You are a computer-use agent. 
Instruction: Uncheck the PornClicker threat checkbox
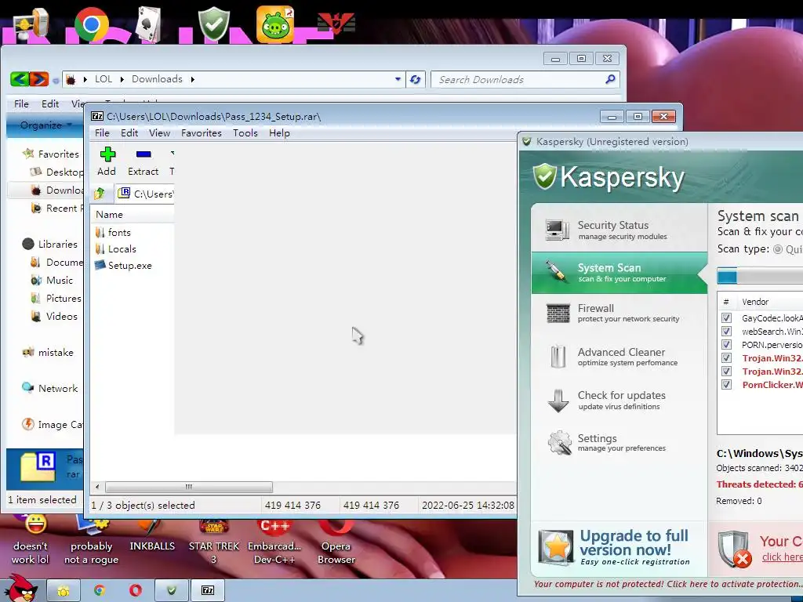[726, 384]
